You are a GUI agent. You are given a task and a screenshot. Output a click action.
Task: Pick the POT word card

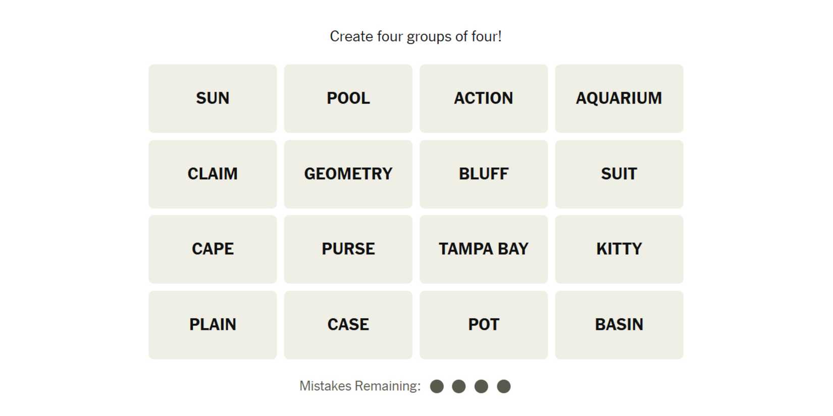coord(483,325)
